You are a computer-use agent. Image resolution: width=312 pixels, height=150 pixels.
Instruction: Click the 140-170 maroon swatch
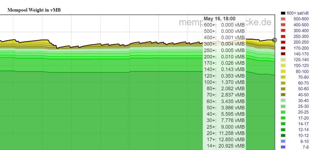tap(283, 54)
